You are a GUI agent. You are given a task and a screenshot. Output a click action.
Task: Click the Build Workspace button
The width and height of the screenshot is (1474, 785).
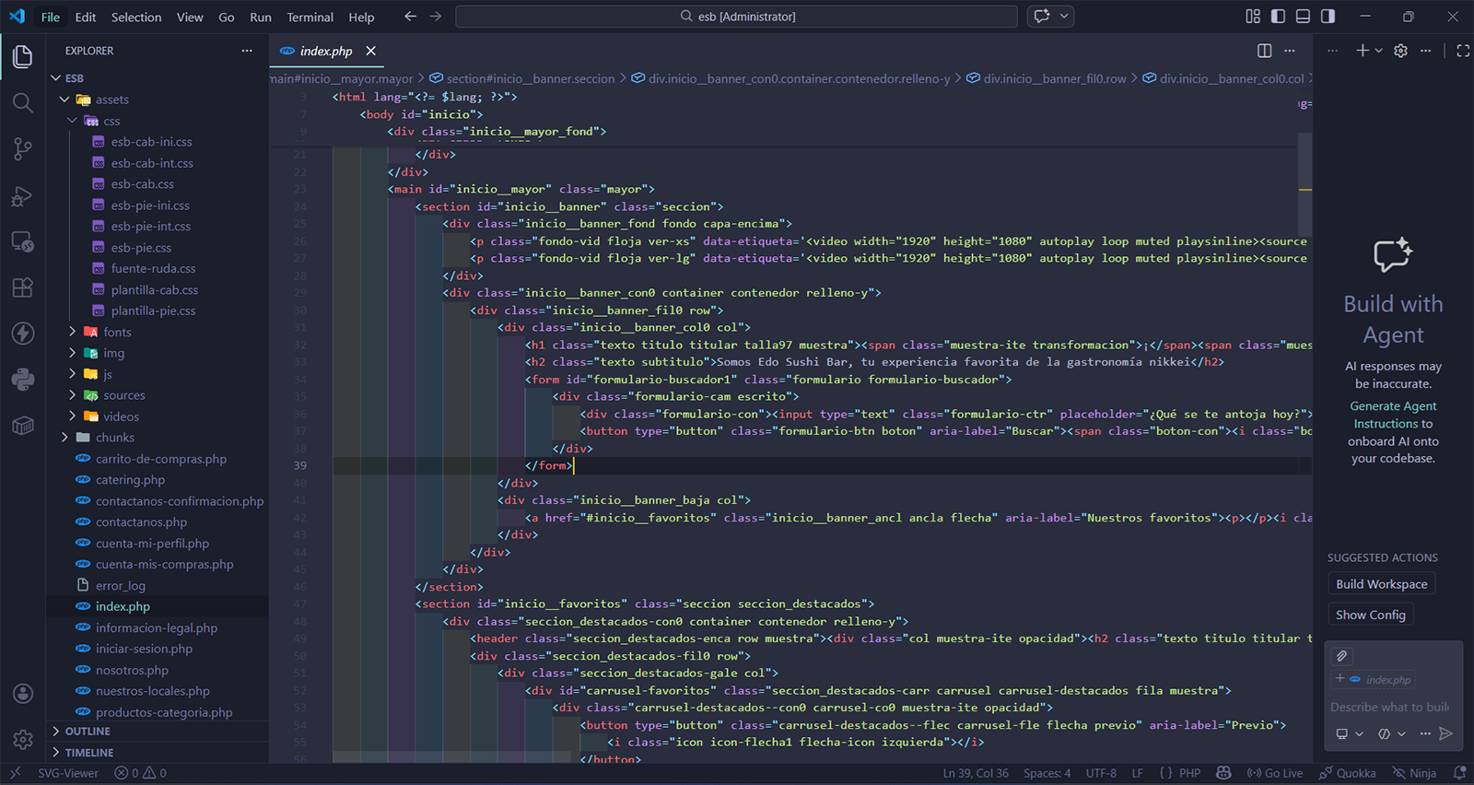1381,584
